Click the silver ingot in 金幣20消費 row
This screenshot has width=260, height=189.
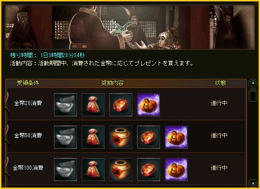[x=65, y=105]
